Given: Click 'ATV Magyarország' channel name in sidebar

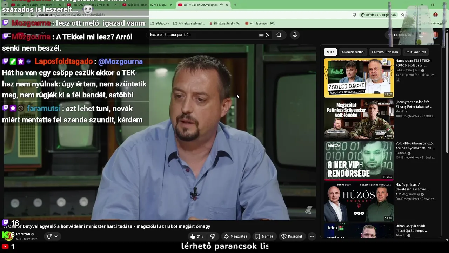Looking at the screenshot, I should (408, 194).
